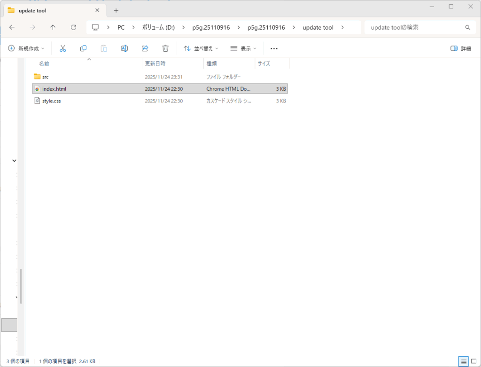
Task: Open the 表示 view dropdown
Action: pos(243,48)
